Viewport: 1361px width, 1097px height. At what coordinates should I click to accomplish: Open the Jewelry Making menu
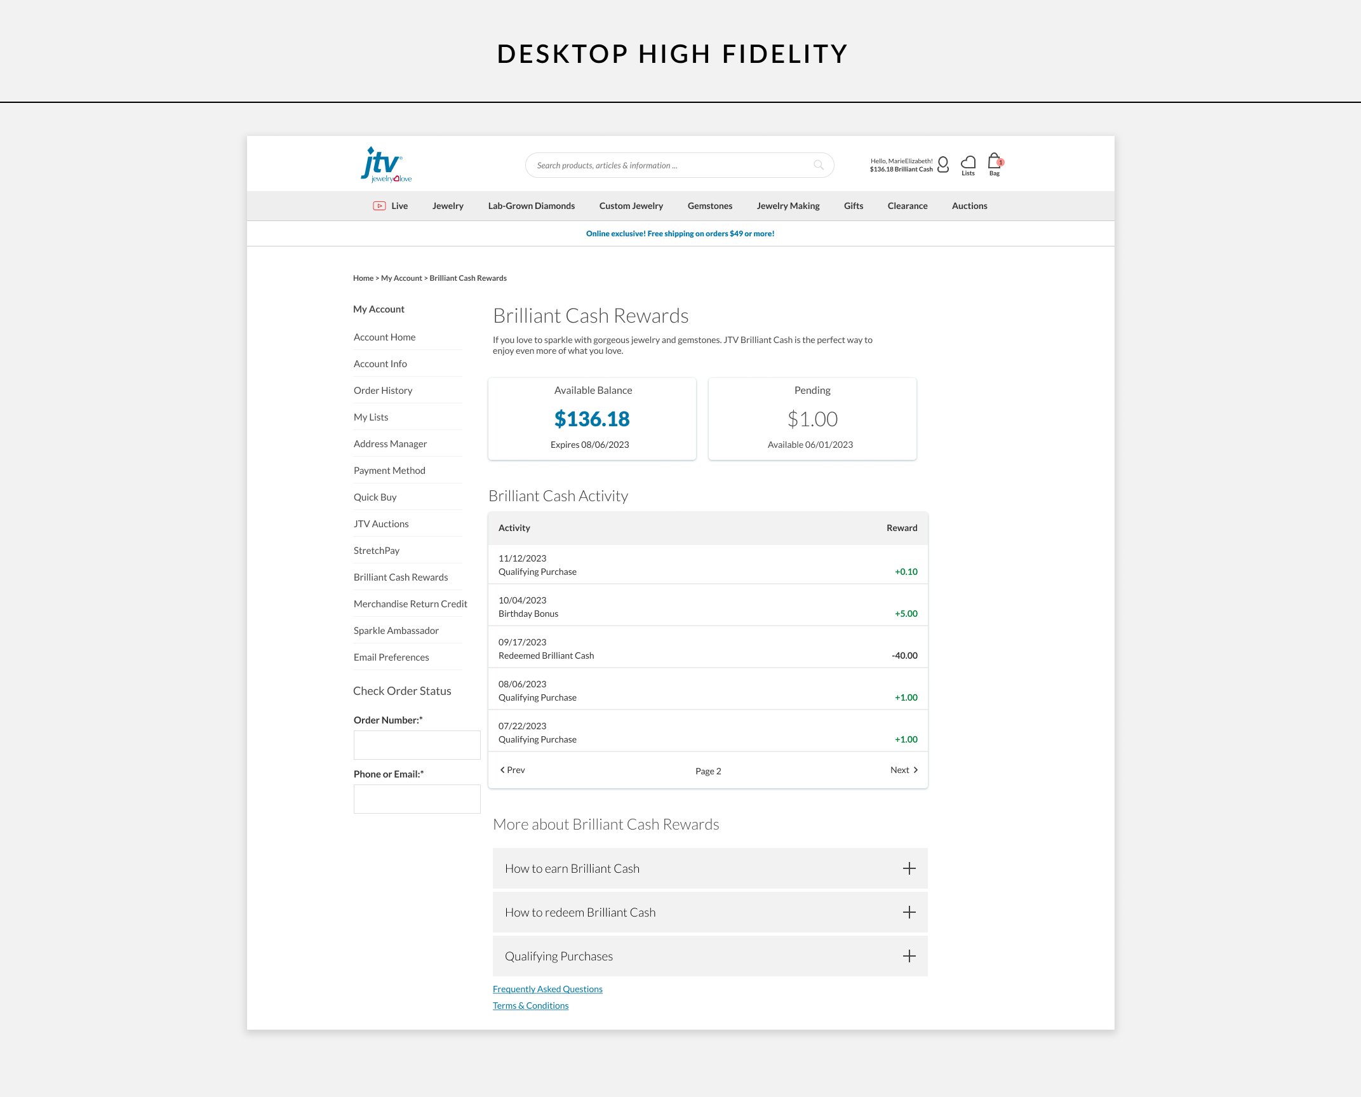788,206
